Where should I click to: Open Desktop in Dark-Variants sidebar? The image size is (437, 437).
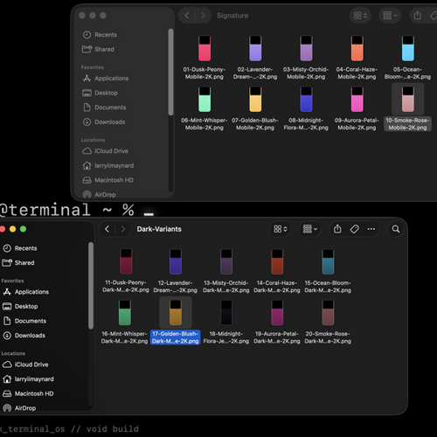[x=20, y=307]
